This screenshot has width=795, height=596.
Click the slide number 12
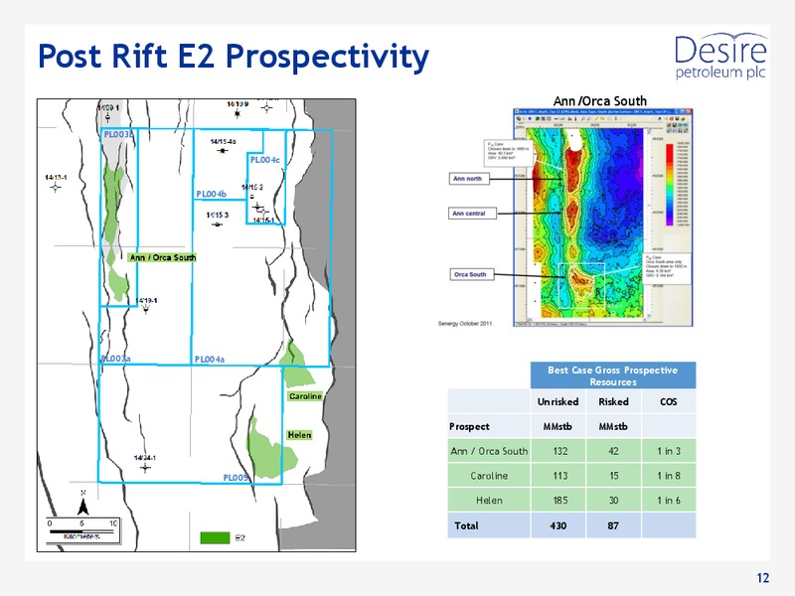pos(762,578)
